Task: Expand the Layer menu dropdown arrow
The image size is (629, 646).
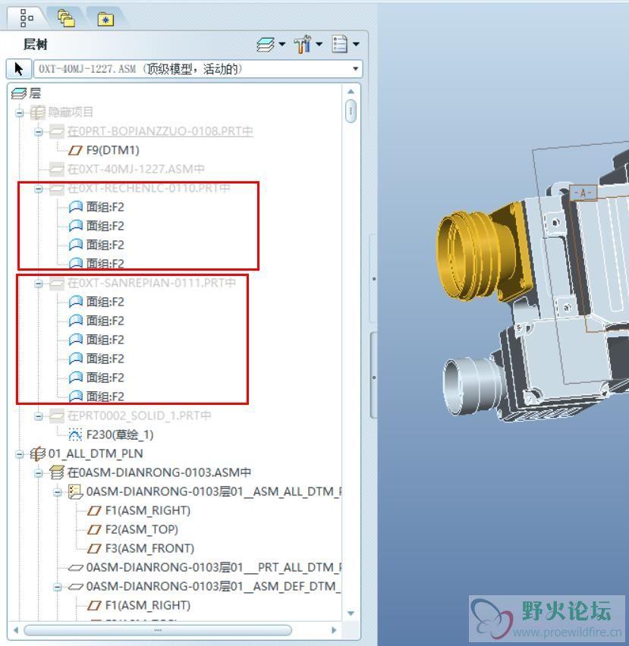Action: click(282, 44)
